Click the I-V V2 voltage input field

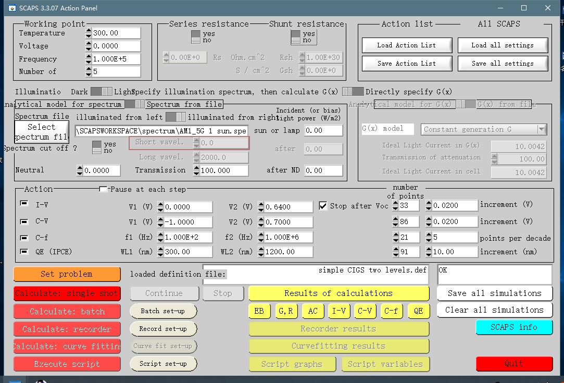point(289,207)
